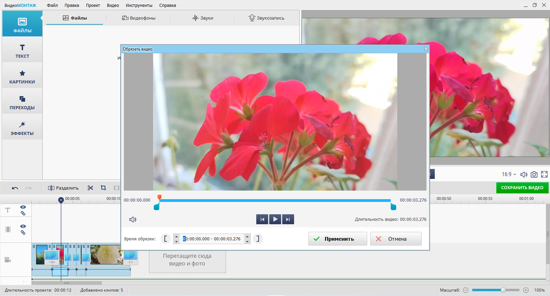The width and height of the screenshot is (550, 296).
Task: Open the ПЕРЕХОДЫ sidebar section
Action: (22, 101)
